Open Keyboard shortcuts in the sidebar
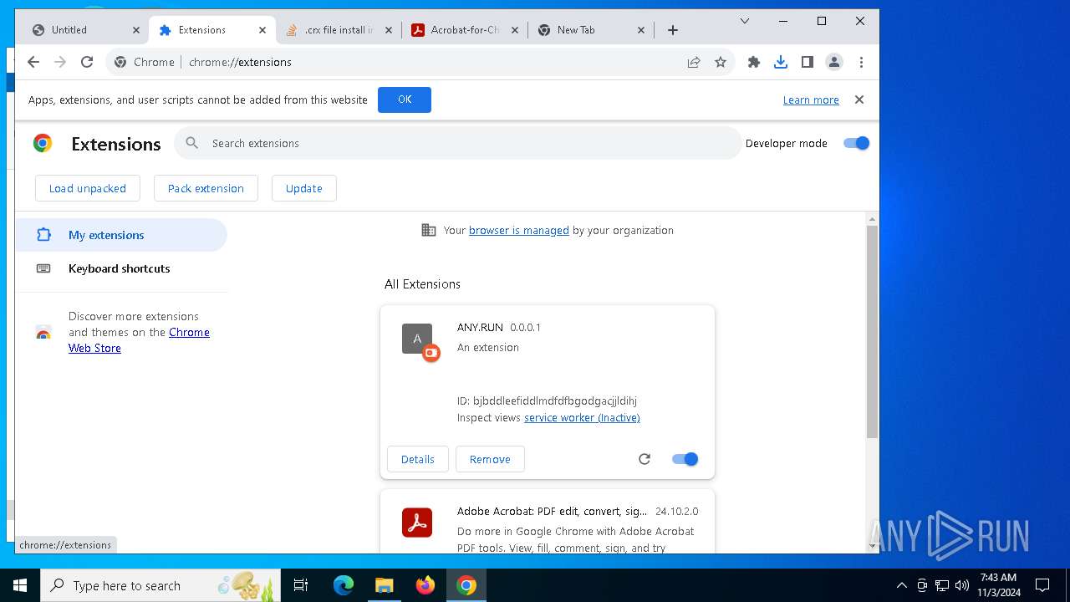 click(121, 268)
